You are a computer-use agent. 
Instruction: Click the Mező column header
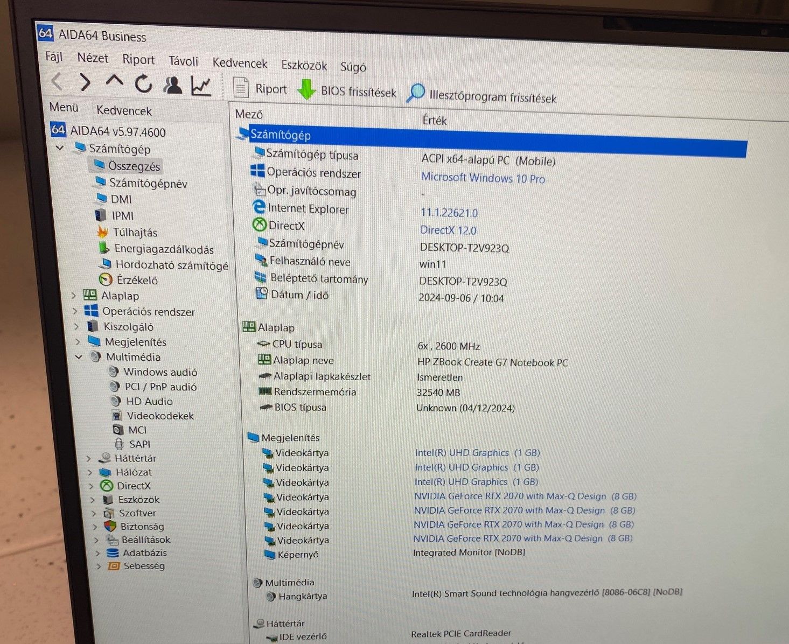tap(249, 114)
